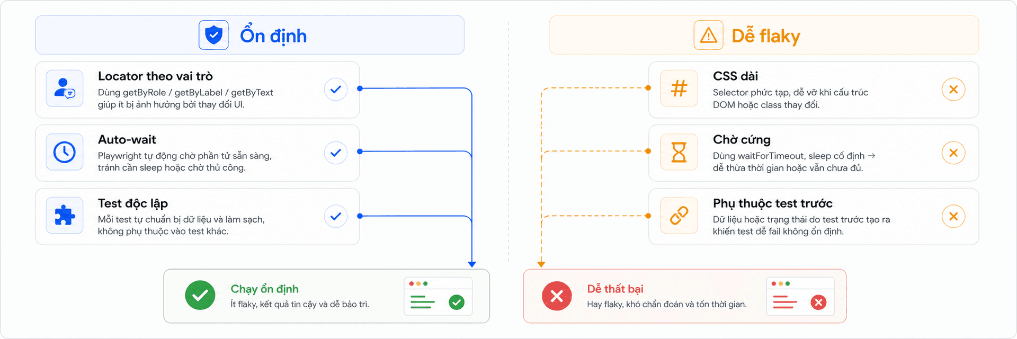This screenshot has height=339, width=1017.
Task: Click the orange X in Phụ thuộc test trước card
Action: pos(953,216)
